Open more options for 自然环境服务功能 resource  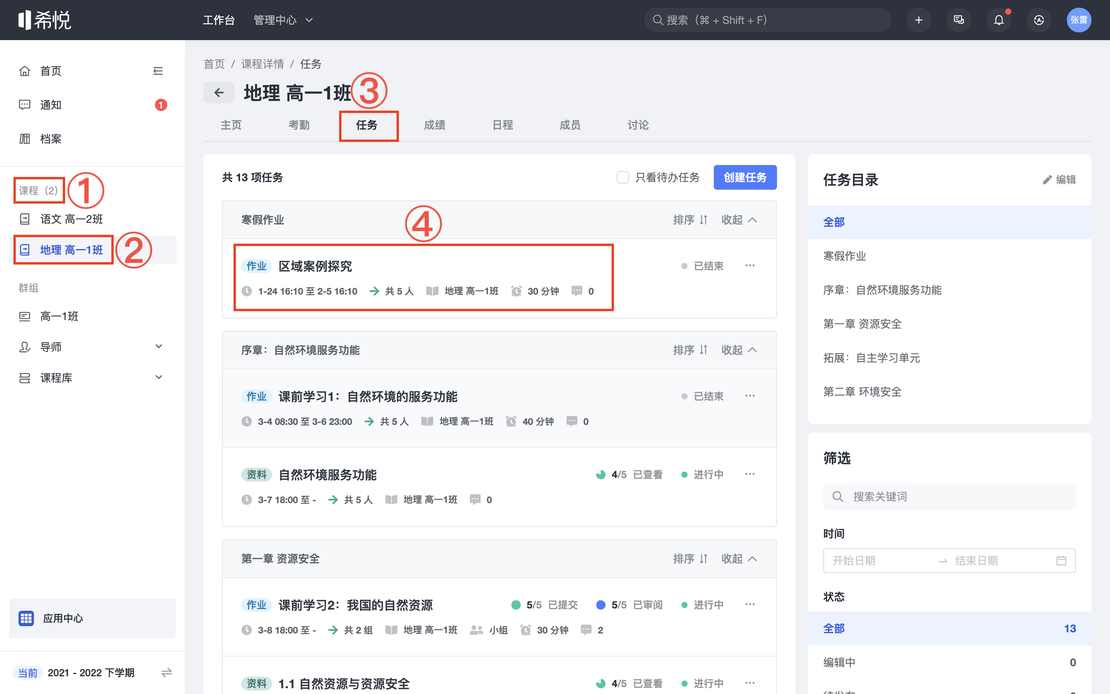[750, 474]
